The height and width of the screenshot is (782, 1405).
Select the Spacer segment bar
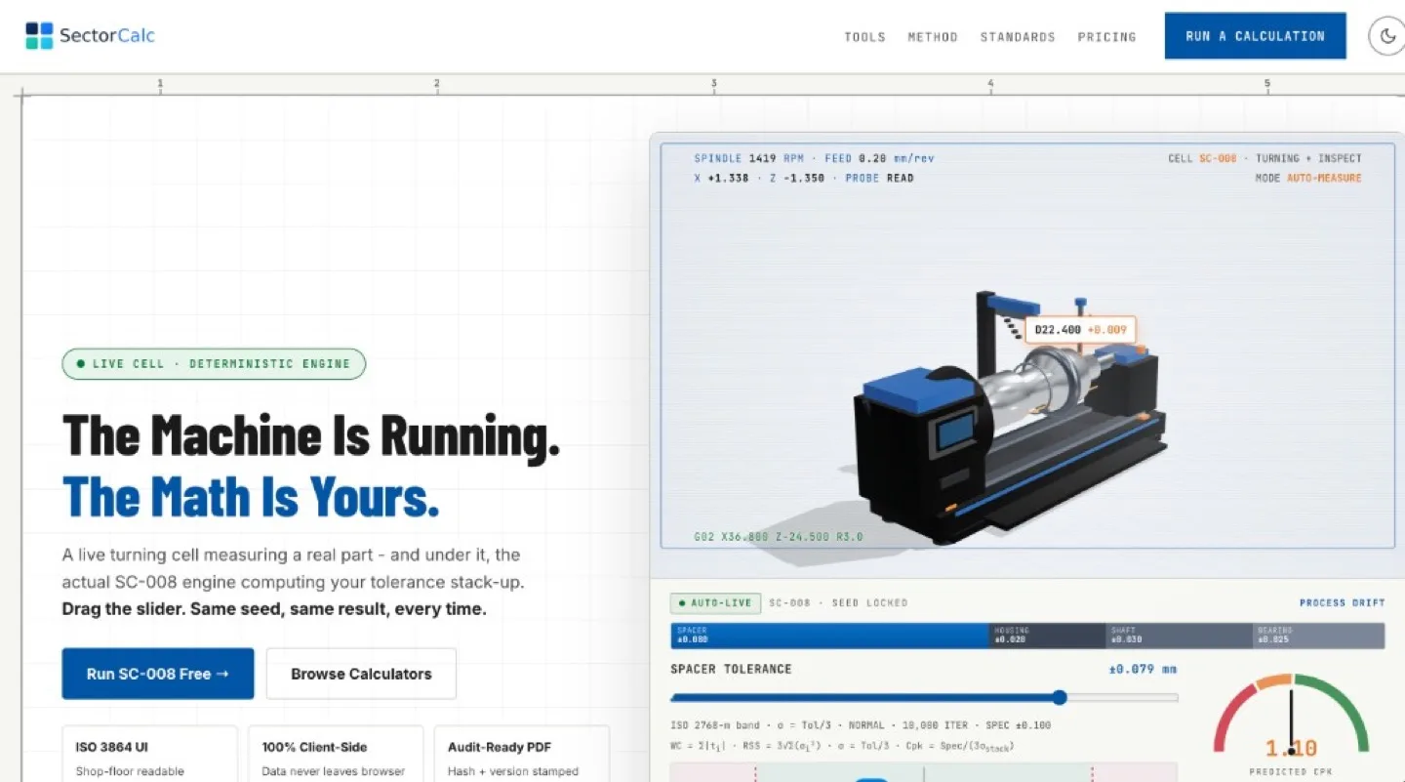(829, 636)
